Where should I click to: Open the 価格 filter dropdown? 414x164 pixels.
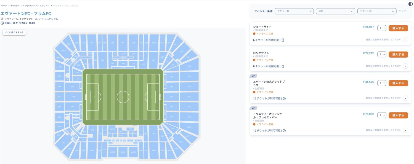pos(335,11)
